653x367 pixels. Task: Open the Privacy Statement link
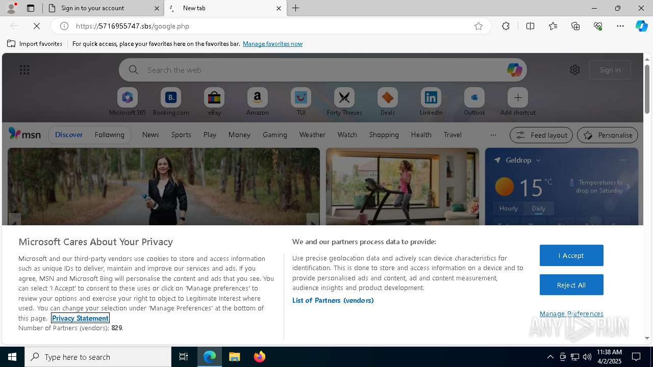[x=80, y=318]
